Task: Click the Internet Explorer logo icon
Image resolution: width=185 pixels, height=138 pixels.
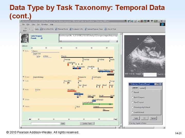Action: pyautogui.click(x=162, y=25)
